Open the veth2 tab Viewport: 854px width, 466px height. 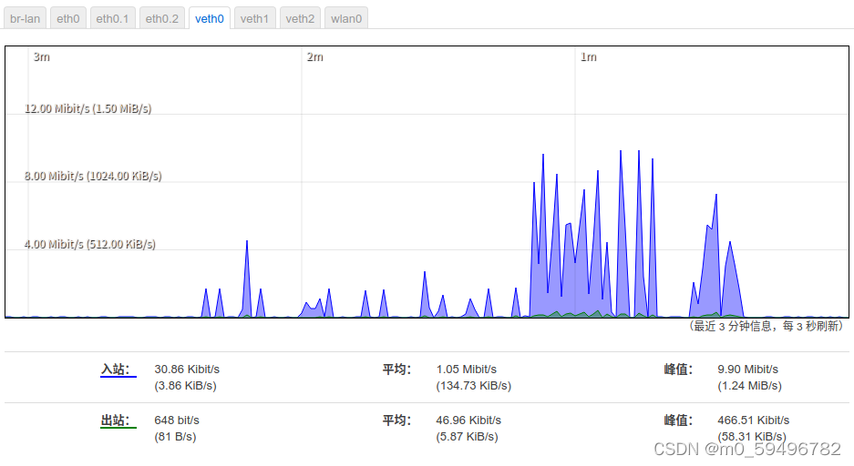coord(300,18)
